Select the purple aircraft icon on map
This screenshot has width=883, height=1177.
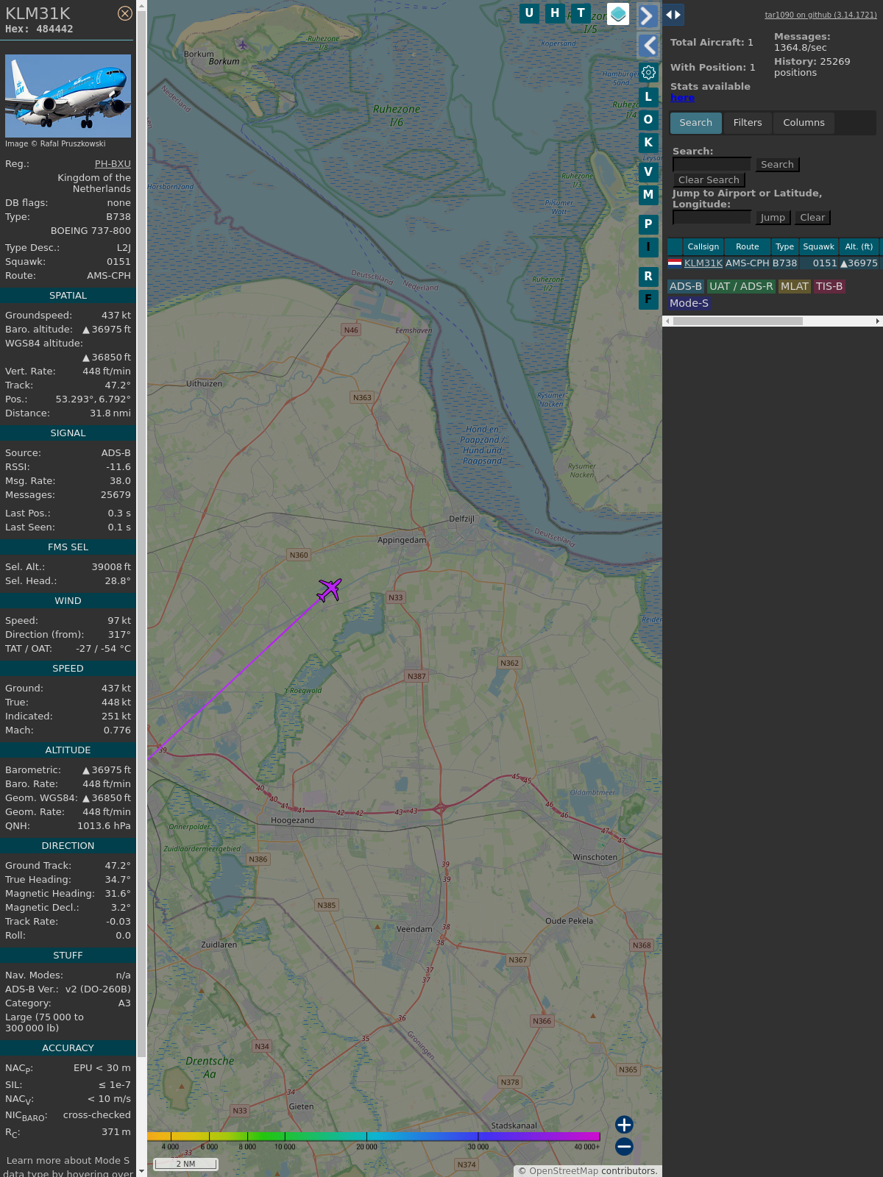coord(330,589)
